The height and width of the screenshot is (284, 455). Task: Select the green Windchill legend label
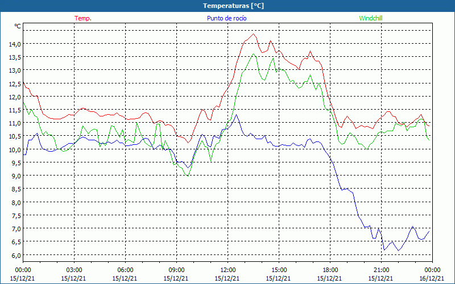pos(371,18)
